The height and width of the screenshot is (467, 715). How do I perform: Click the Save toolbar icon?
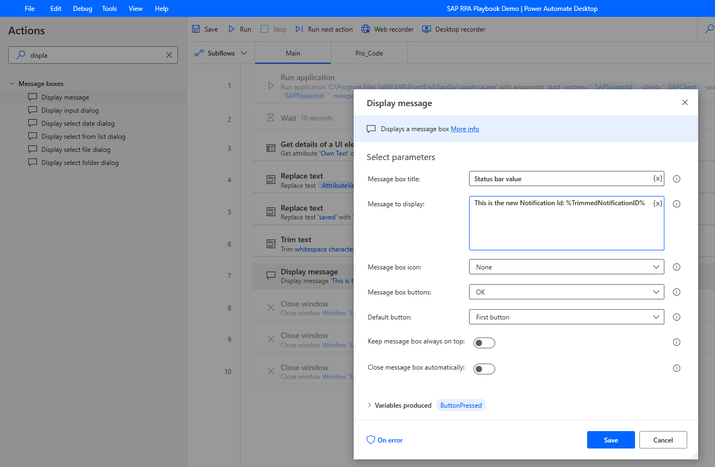point(196,29)
